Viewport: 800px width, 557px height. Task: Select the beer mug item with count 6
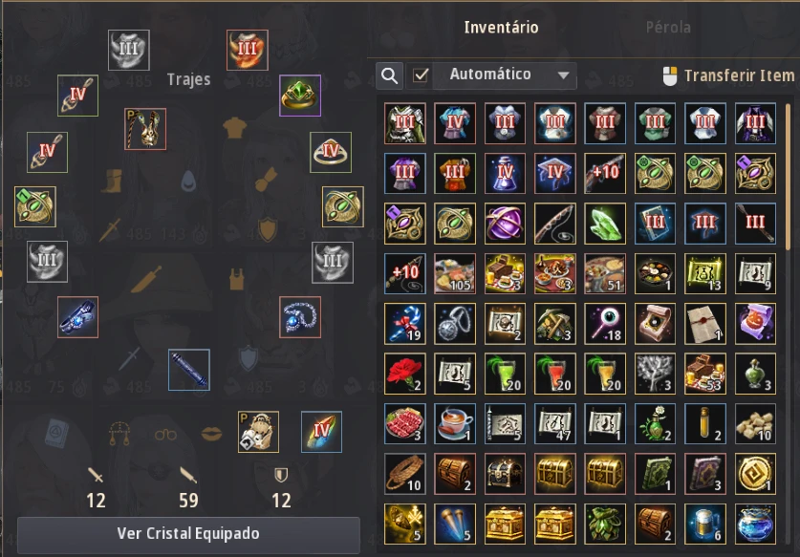click(x=705, y=524)
